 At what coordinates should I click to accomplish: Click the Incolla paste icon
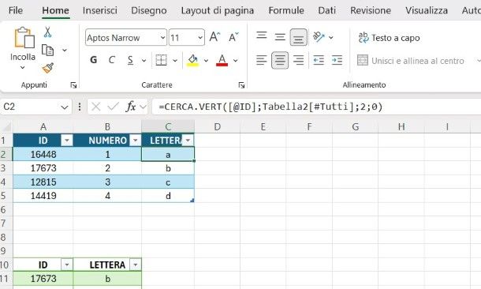coord(24,37)
